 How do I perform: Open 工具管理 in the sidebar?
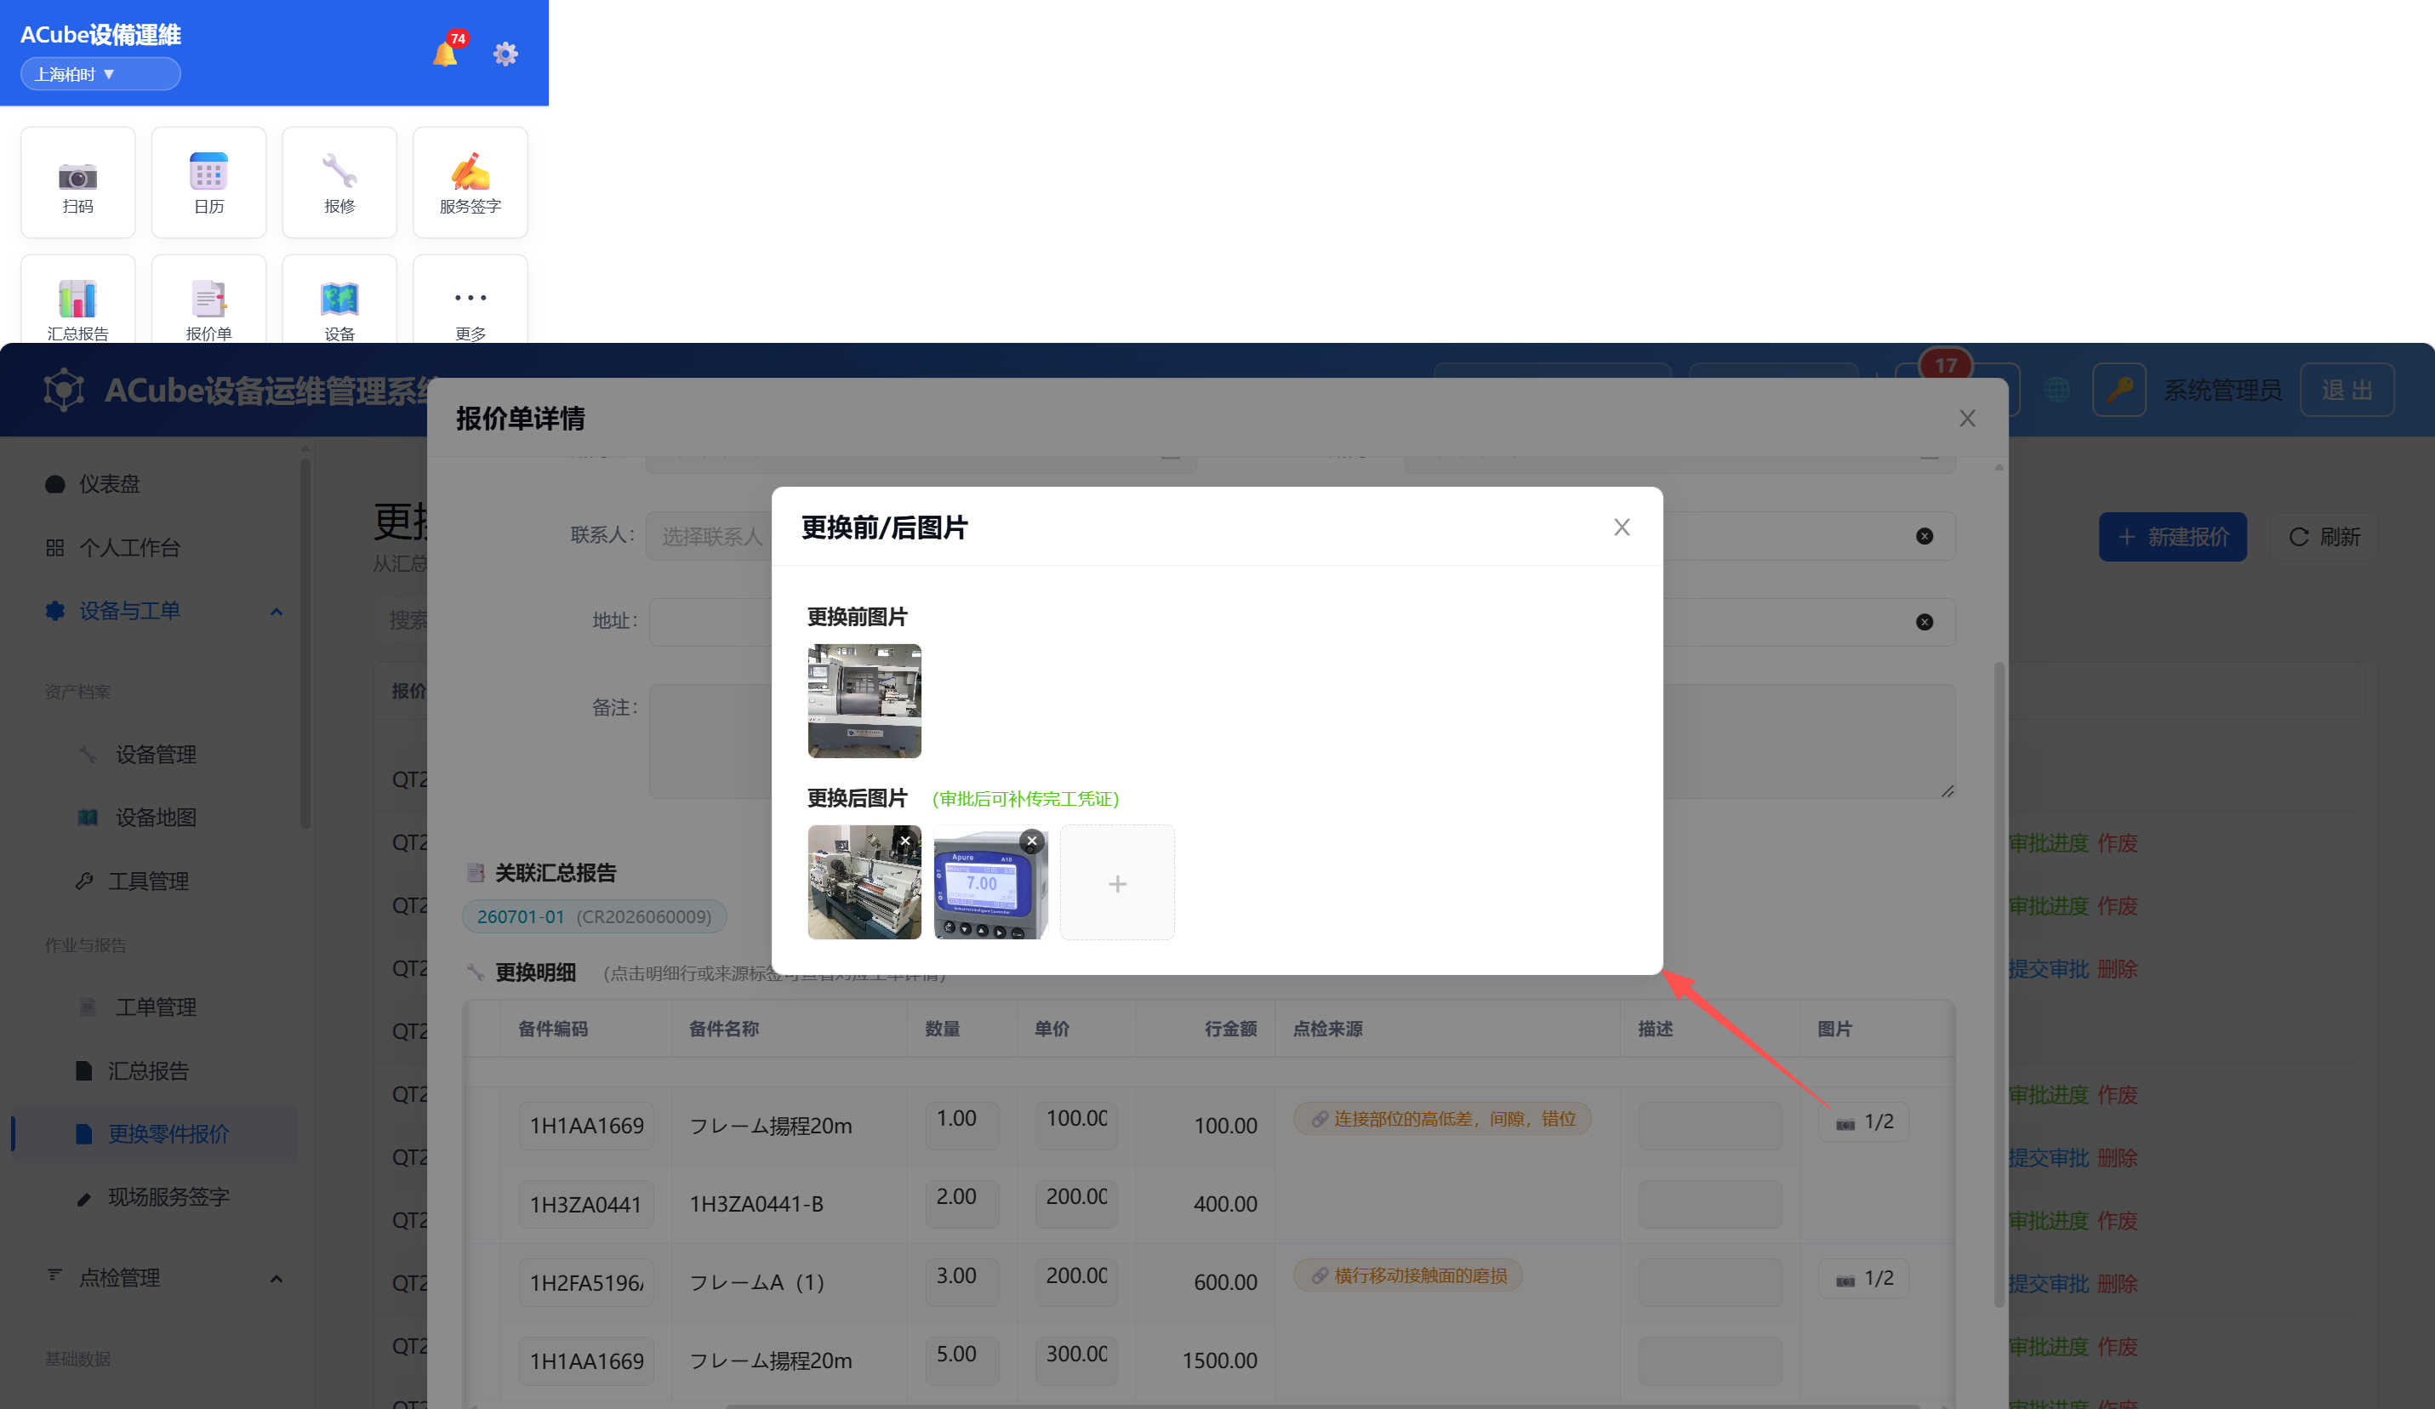pos(148,881)
